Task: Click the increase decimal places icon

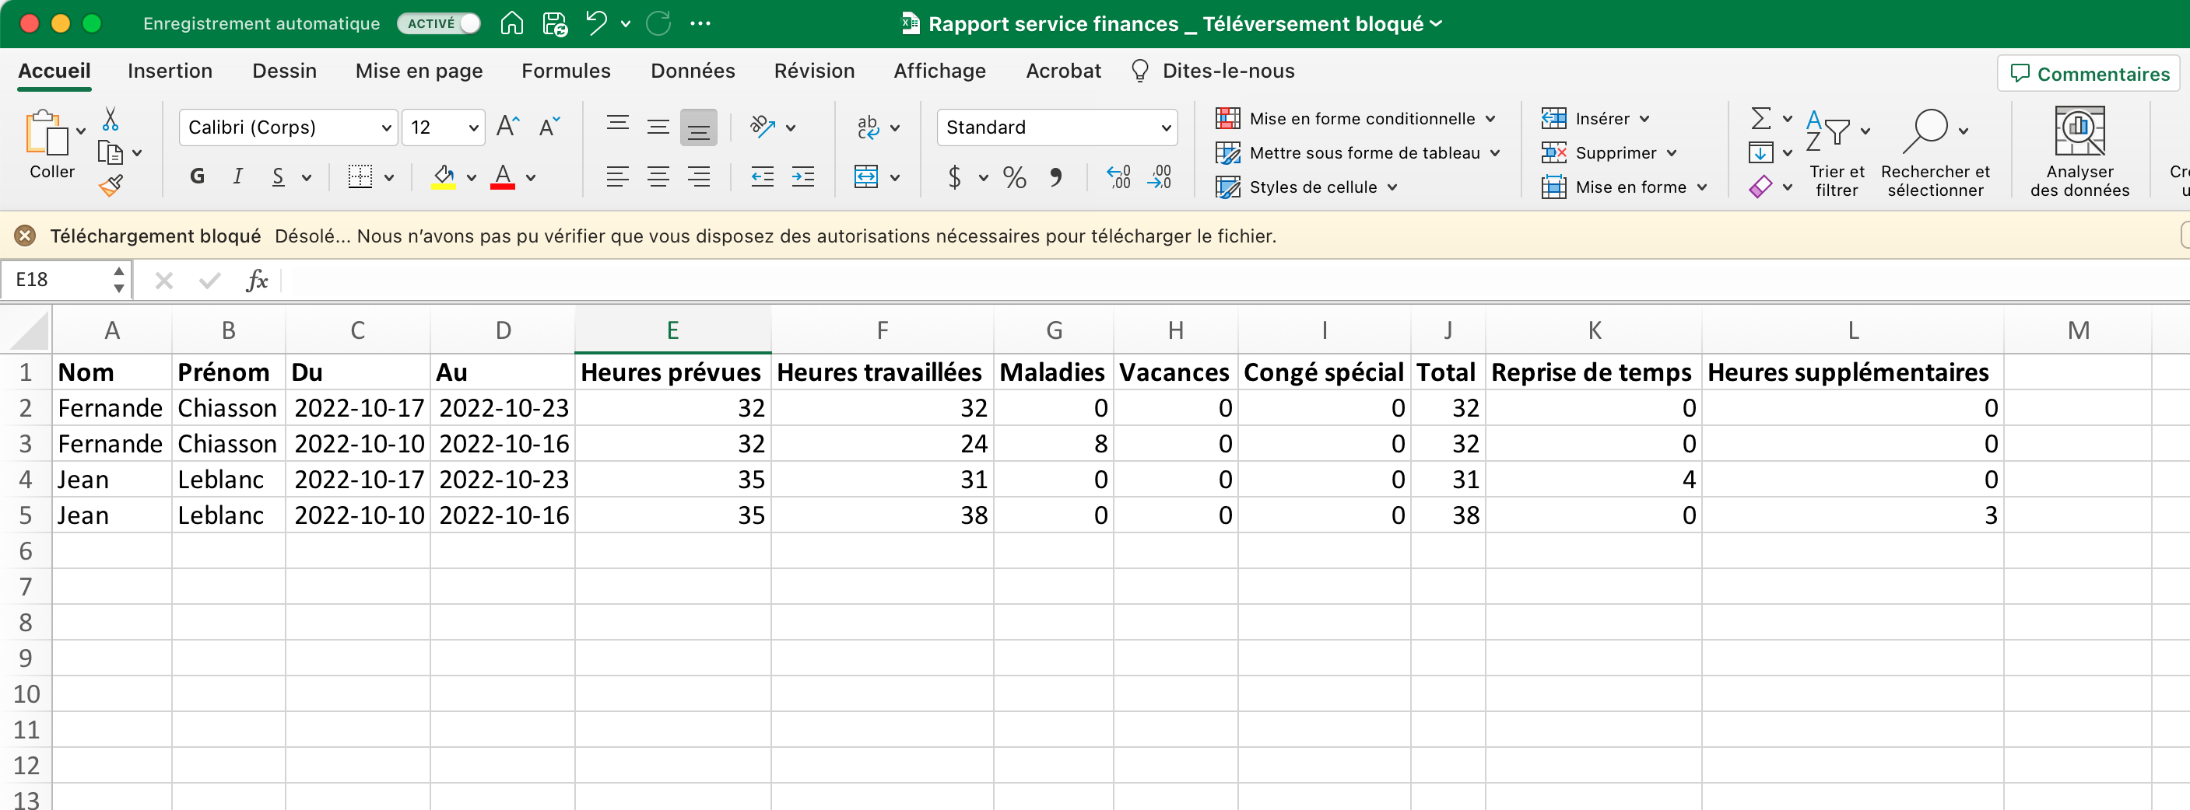Action: click(1119, 176)
